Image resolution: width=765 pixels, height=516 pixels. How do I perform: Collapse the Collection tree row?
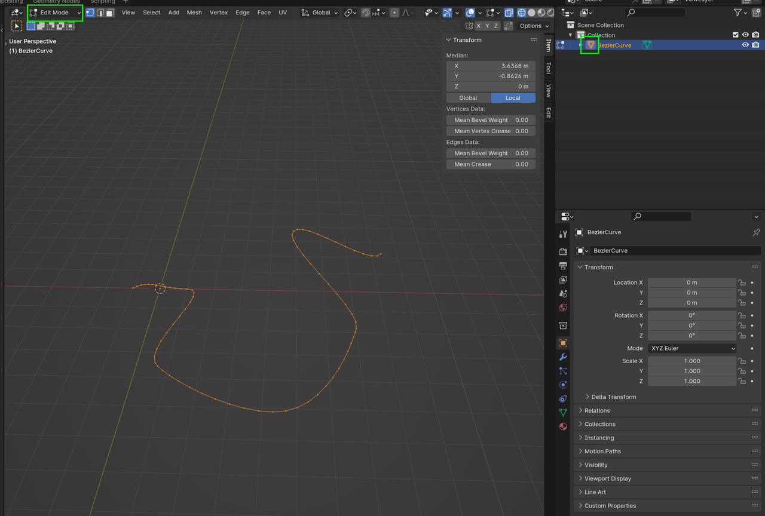pos(571,35)
